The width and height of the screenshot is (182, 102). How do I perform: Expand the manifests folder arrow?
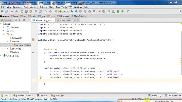click(x=4, y=27)
